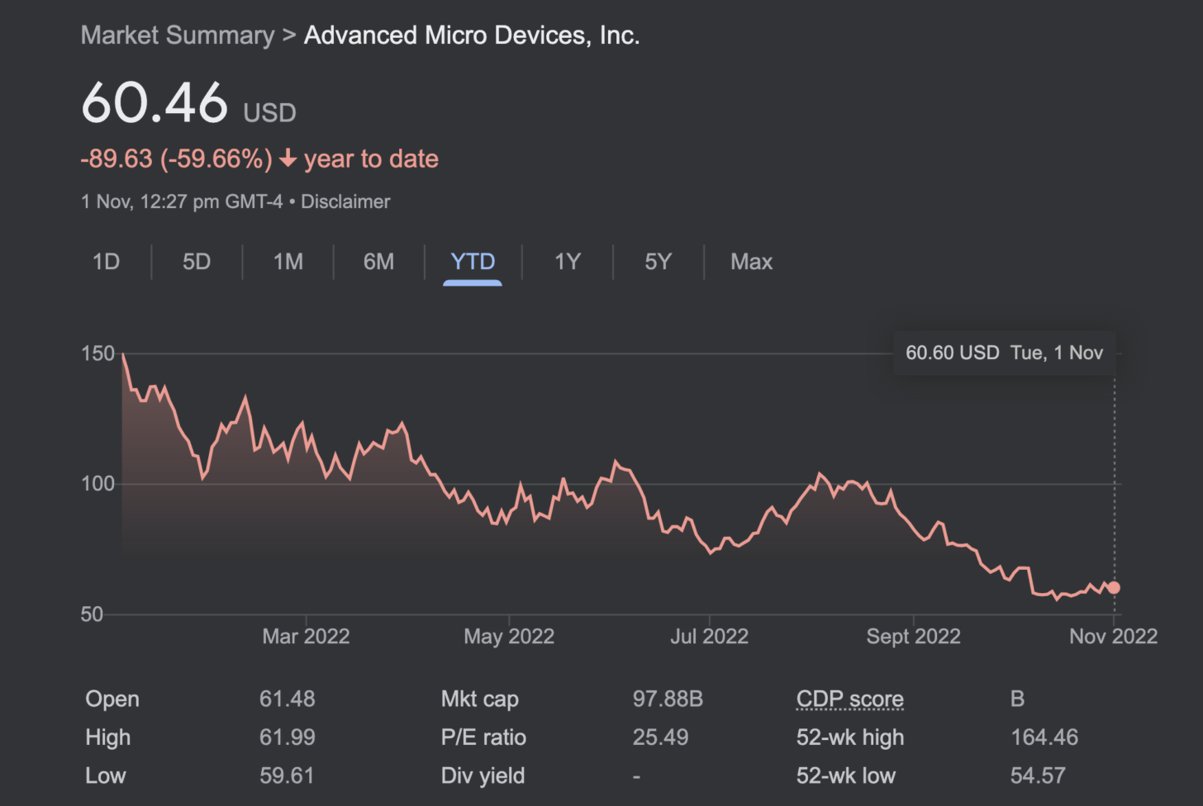The width and height of the screenshot is (1203, 806).
Task: Open the 1Y chart range
Action: tap(568, 262)
